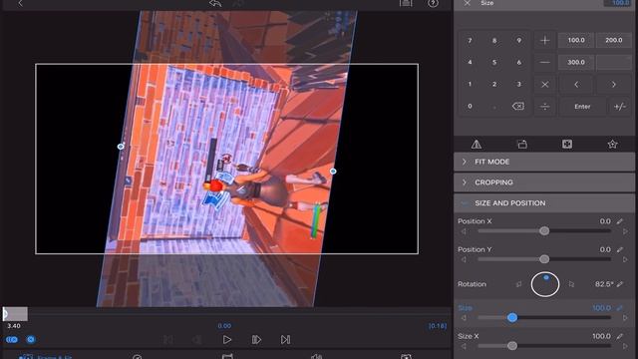Screen dimensions: 638x359
Task: Open the Audio tab speaker icon
Action: click(317, 357)
